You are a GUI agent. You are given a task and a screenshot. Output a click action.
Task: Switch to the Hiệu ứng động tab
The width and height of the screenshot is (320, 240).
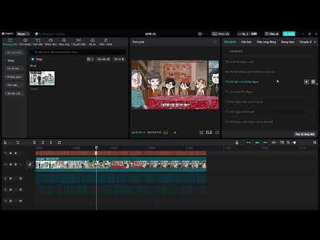point(267,42)
